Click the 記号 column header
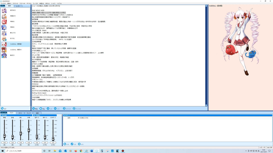273x153 pixels. click(x=69, y=118)
